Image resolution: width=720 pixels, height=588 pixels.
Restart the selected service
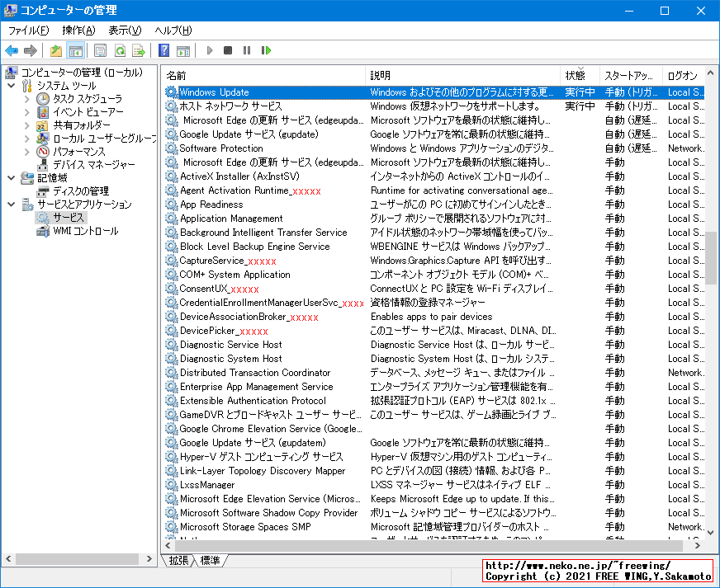[266, 50]
